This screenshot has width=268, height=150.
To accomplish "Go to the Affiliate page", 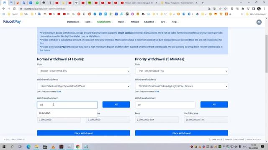I will [135, 22].
